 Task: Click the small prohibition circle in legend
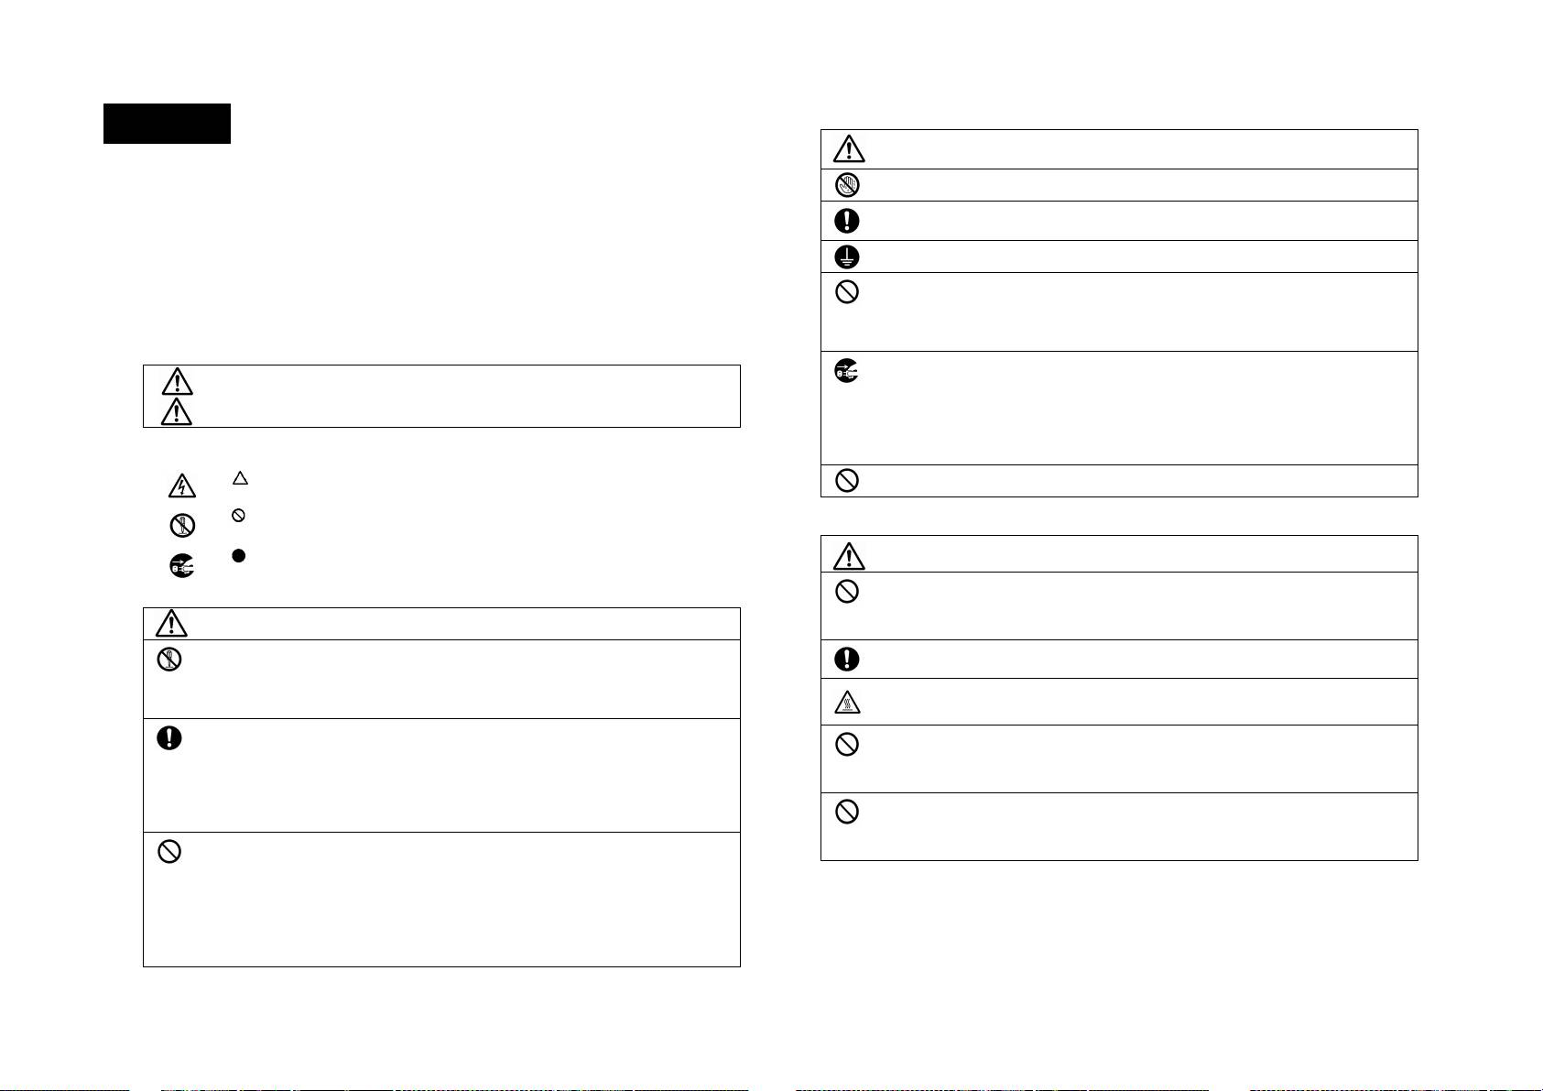238,516
